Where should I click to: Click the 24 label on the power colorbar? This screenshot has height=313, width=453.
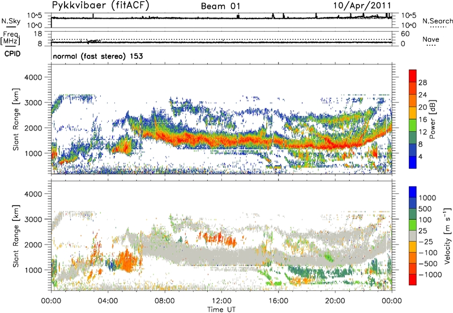click(x=422, y=95)
